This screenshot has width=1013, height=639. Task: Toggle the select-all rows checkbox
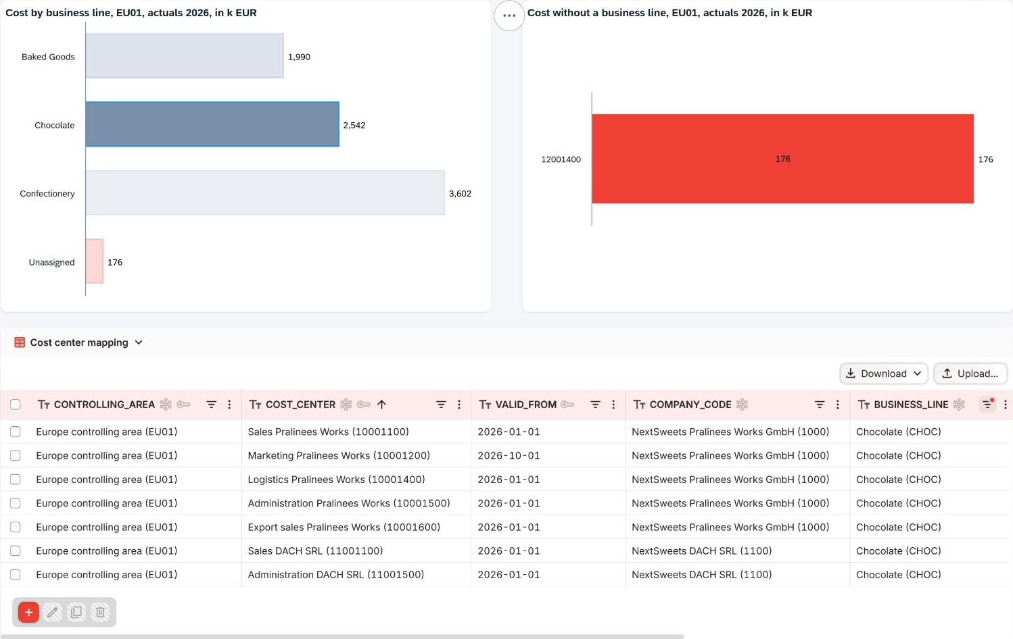pyautogui.click(x=15, y=405)
